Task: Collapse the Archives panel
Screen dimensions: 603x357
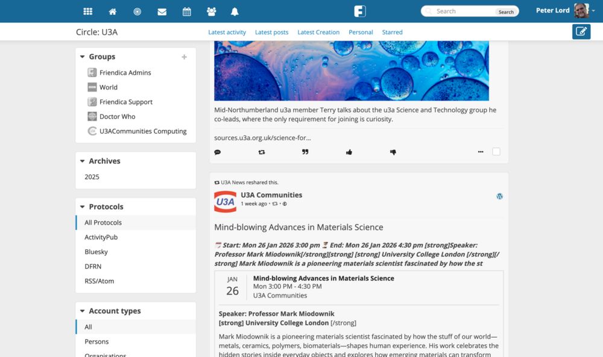Action: pyautogui.click(x=82, y=161)
